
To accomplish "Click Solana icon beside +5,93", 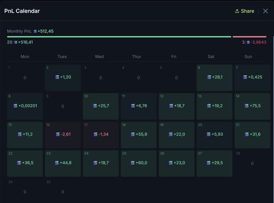I will (208, 134).
